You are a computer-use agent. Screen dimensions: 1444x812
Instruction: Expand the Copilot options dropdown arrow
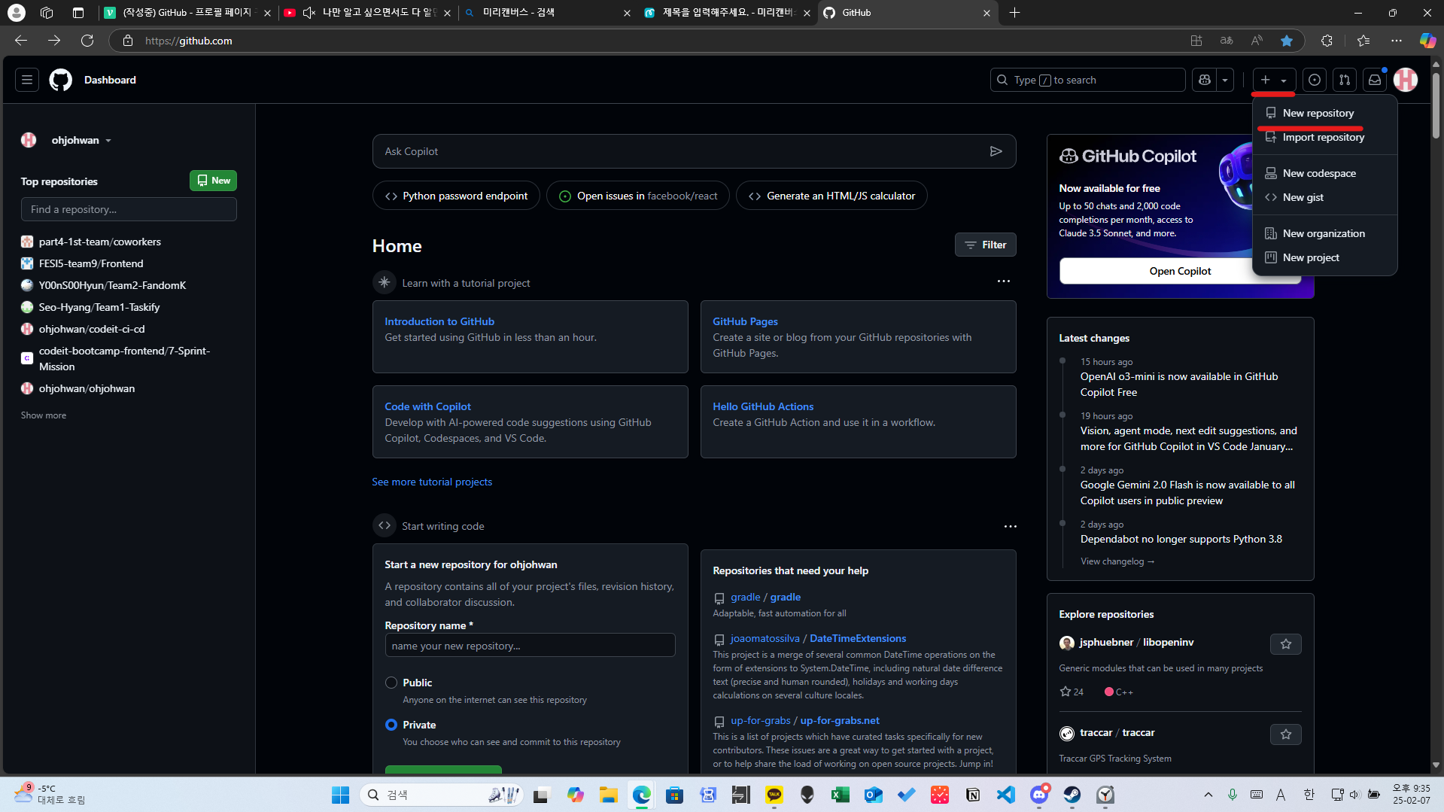point(1225,80)
